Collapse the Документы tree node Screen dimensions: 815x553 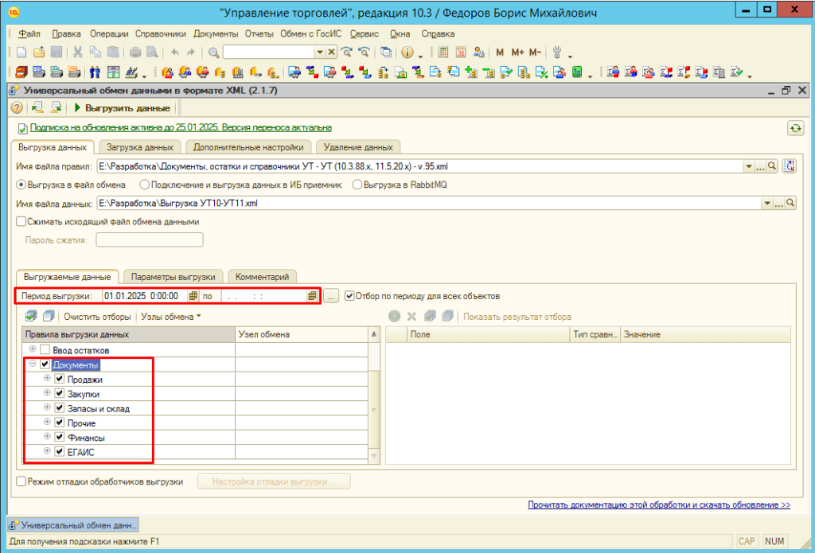(x=33, y=364)
